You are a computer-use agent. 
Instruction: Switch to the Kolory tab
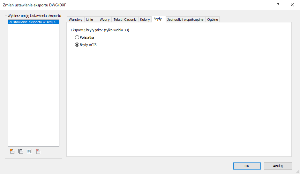[x=145, y=20]
